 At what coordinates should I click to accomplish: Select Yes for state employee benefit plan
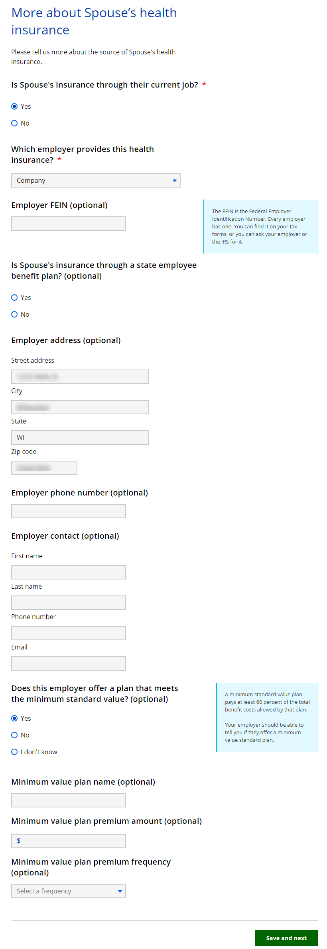tap(15, 298)
